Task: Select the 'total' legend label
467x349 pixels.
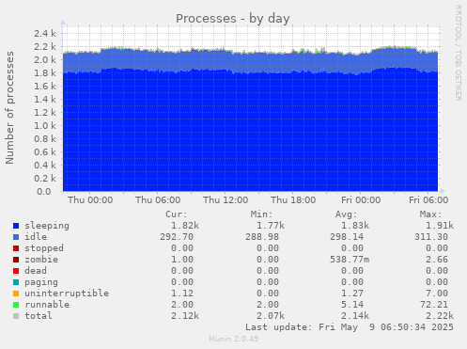Action: tap(39, 316)
